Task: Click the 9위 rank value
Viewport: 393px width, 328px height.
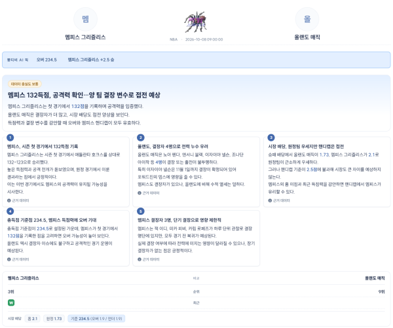Action: (x=381, y=292)
